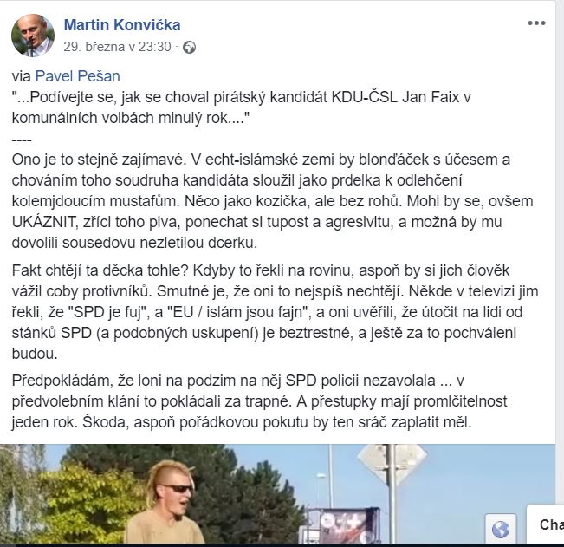This screenshot has width=564, height=547.
Task: Click the blond man in the video preview
Action: pos(167,503)
